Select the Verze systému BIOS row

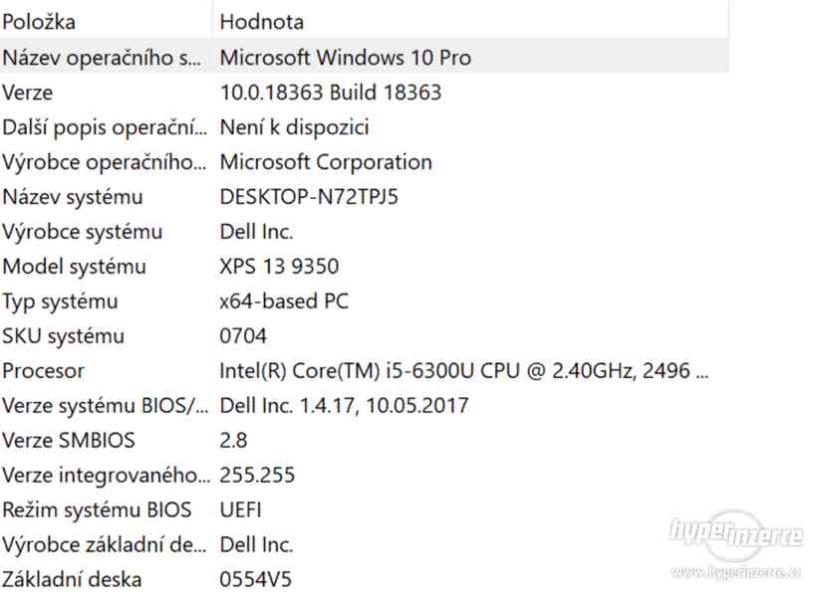pos(365,405)
